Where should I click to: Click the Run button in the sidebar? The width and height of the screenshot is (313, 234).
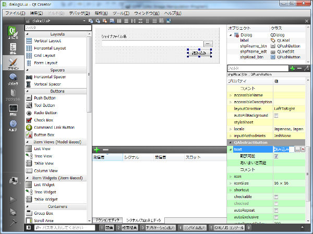pyautogui.click(x=13, y=200)
